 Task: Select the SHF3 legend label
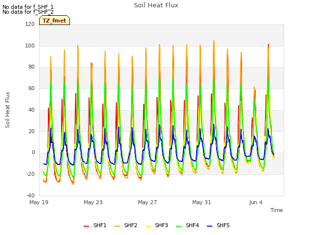tap(161, 225)
